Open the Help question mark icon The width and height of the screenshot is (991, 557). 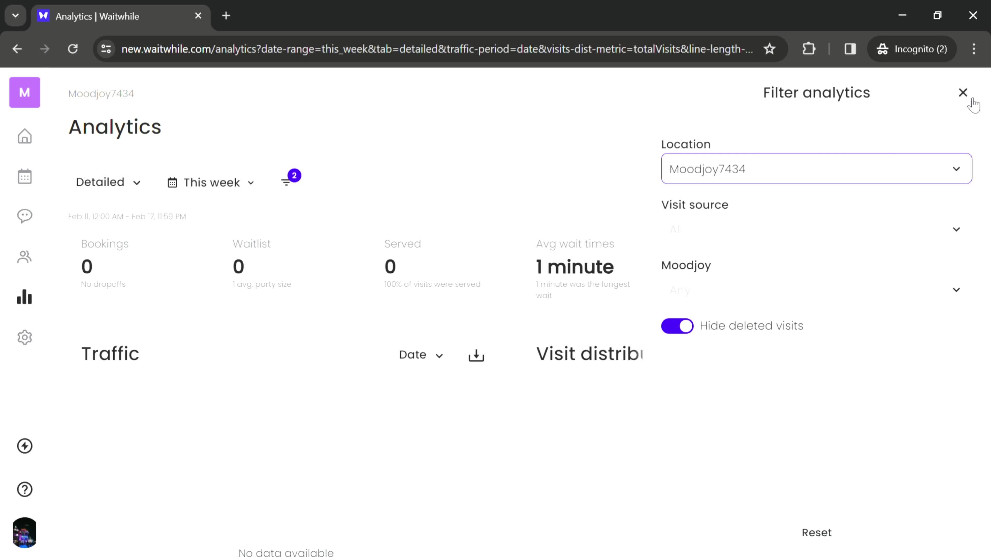pyautogui.click(x=25, y=489)
